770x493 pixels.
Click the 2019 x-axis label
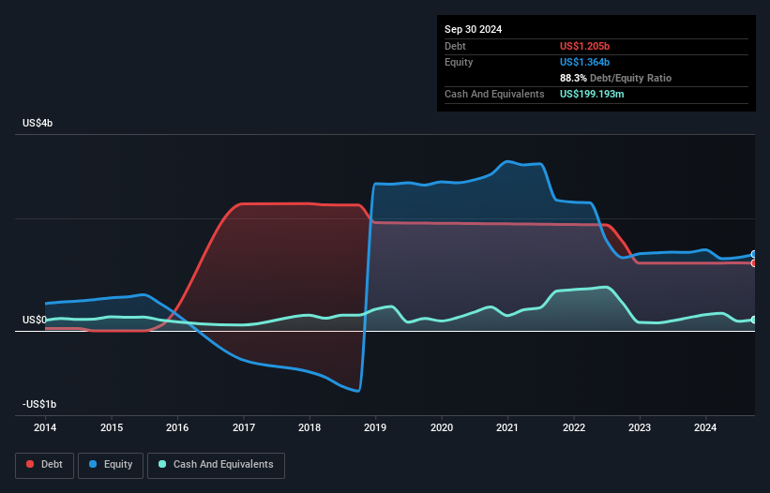pyautogui.click(x=375, y=427)
